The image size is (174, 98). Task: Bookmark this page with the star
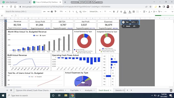coord(150,7)
